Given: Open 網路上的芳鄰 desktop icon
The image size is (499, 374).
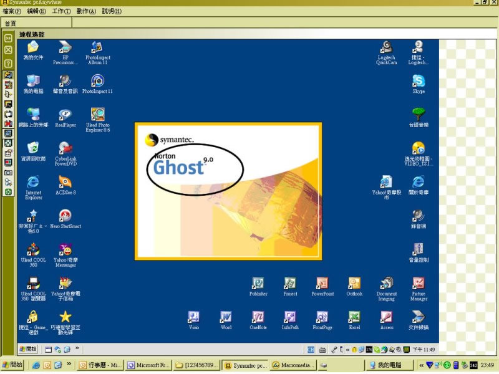Looking at the screenshot, I should (33, 118).
